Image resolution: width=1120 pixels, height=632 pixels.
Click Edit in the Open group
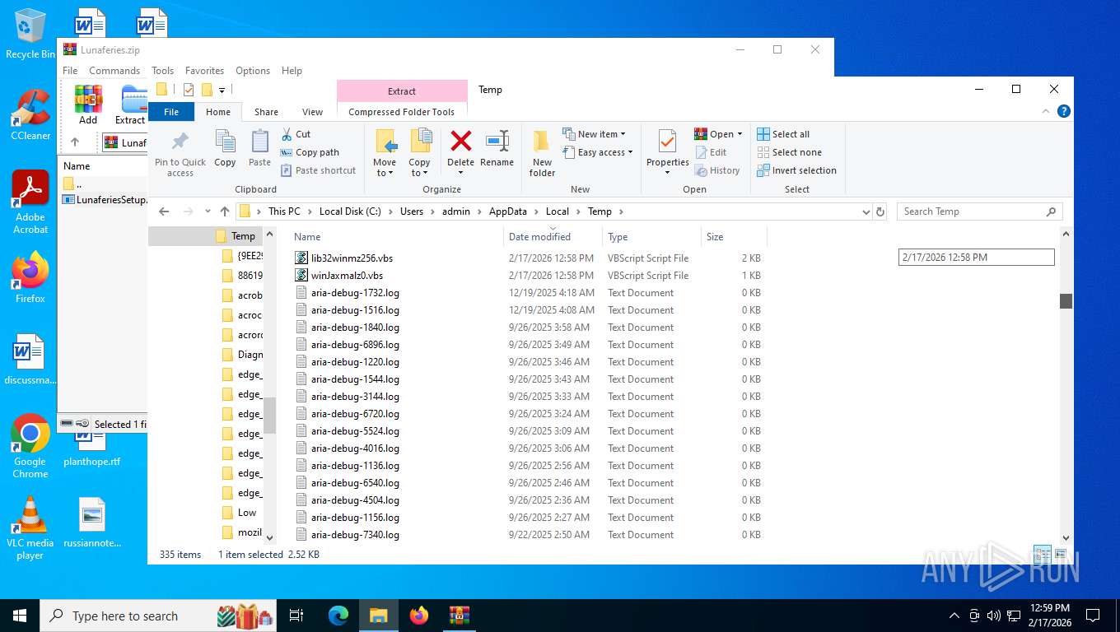[x=711, y=152]
